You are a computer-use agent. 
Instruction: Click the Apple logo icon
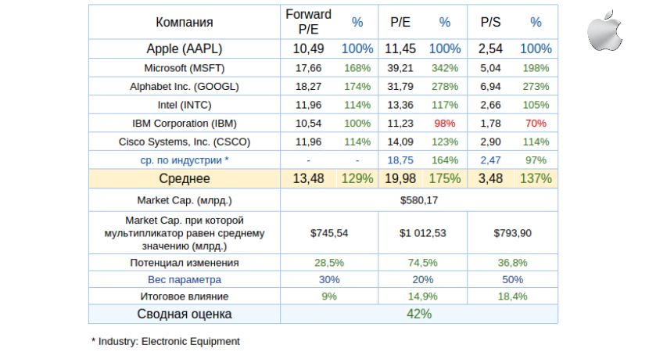605,29
